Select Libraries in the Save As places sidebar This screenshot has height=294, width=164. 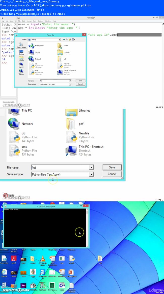(21, 59)
